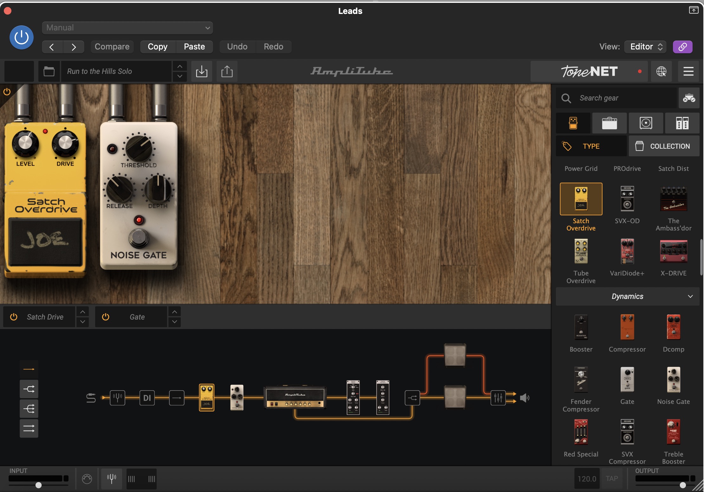Viewport: 704px width, 492px height.
Task: Go to previous setting arrow
Action: [52, 47]
